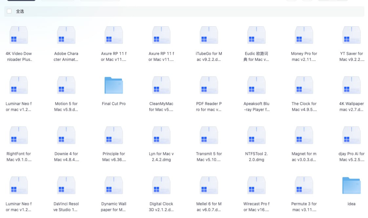Choose the djay Pro Ai file
368x218 pixels.
(x=351, y=135)
